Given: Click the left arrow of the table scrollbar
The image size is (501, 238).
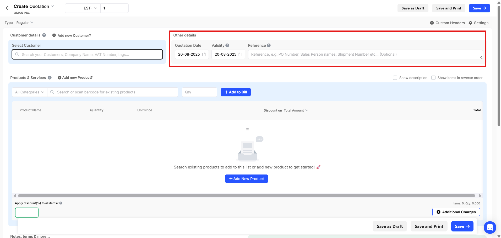Looking at the screenshot, I should [x=15, y=196].
